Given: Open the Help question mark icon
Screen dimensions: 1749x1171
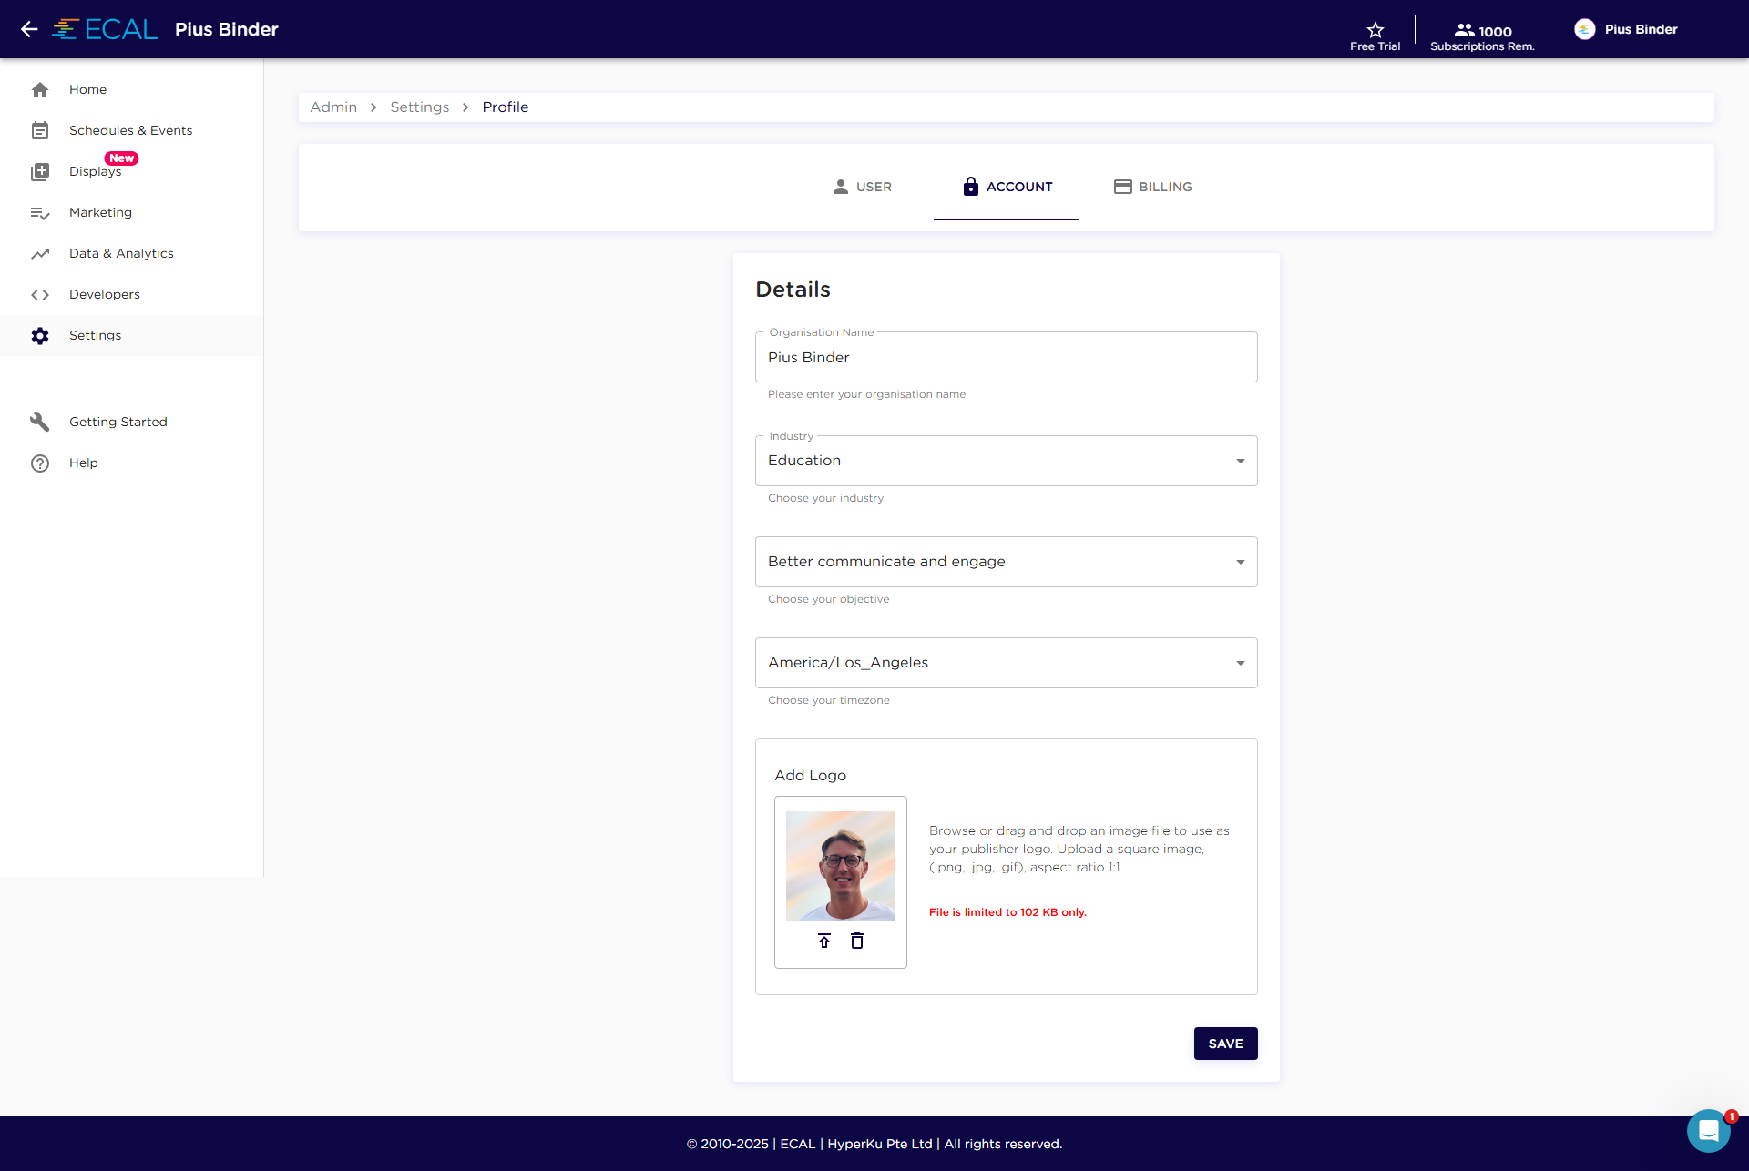Looking at the screenshot, I should [x=40, y=463].
